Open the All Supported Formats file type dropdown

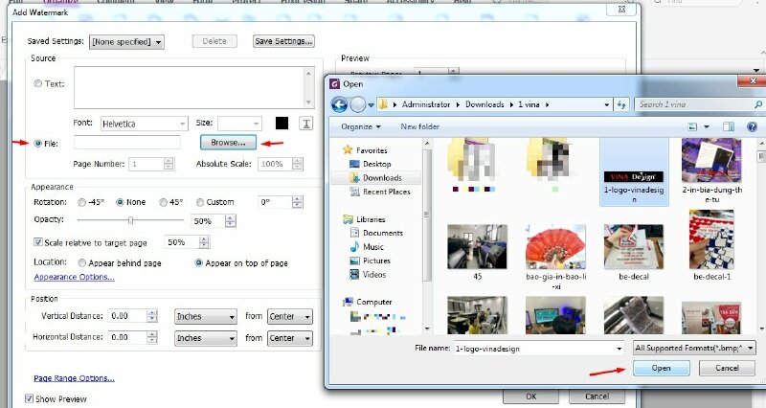tap(694, 348)
